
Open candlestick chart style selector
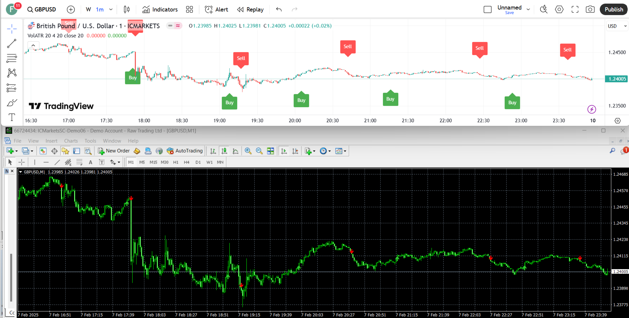point(127,10)
